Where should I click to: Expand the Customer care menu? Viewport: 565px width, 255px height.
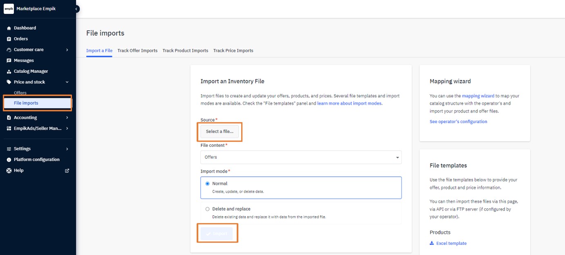click(x=67, y=50)
